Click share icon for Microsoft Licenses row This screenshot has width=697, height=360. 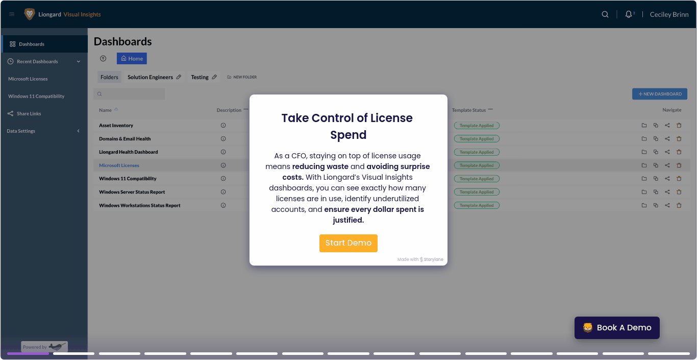(667, 165)
